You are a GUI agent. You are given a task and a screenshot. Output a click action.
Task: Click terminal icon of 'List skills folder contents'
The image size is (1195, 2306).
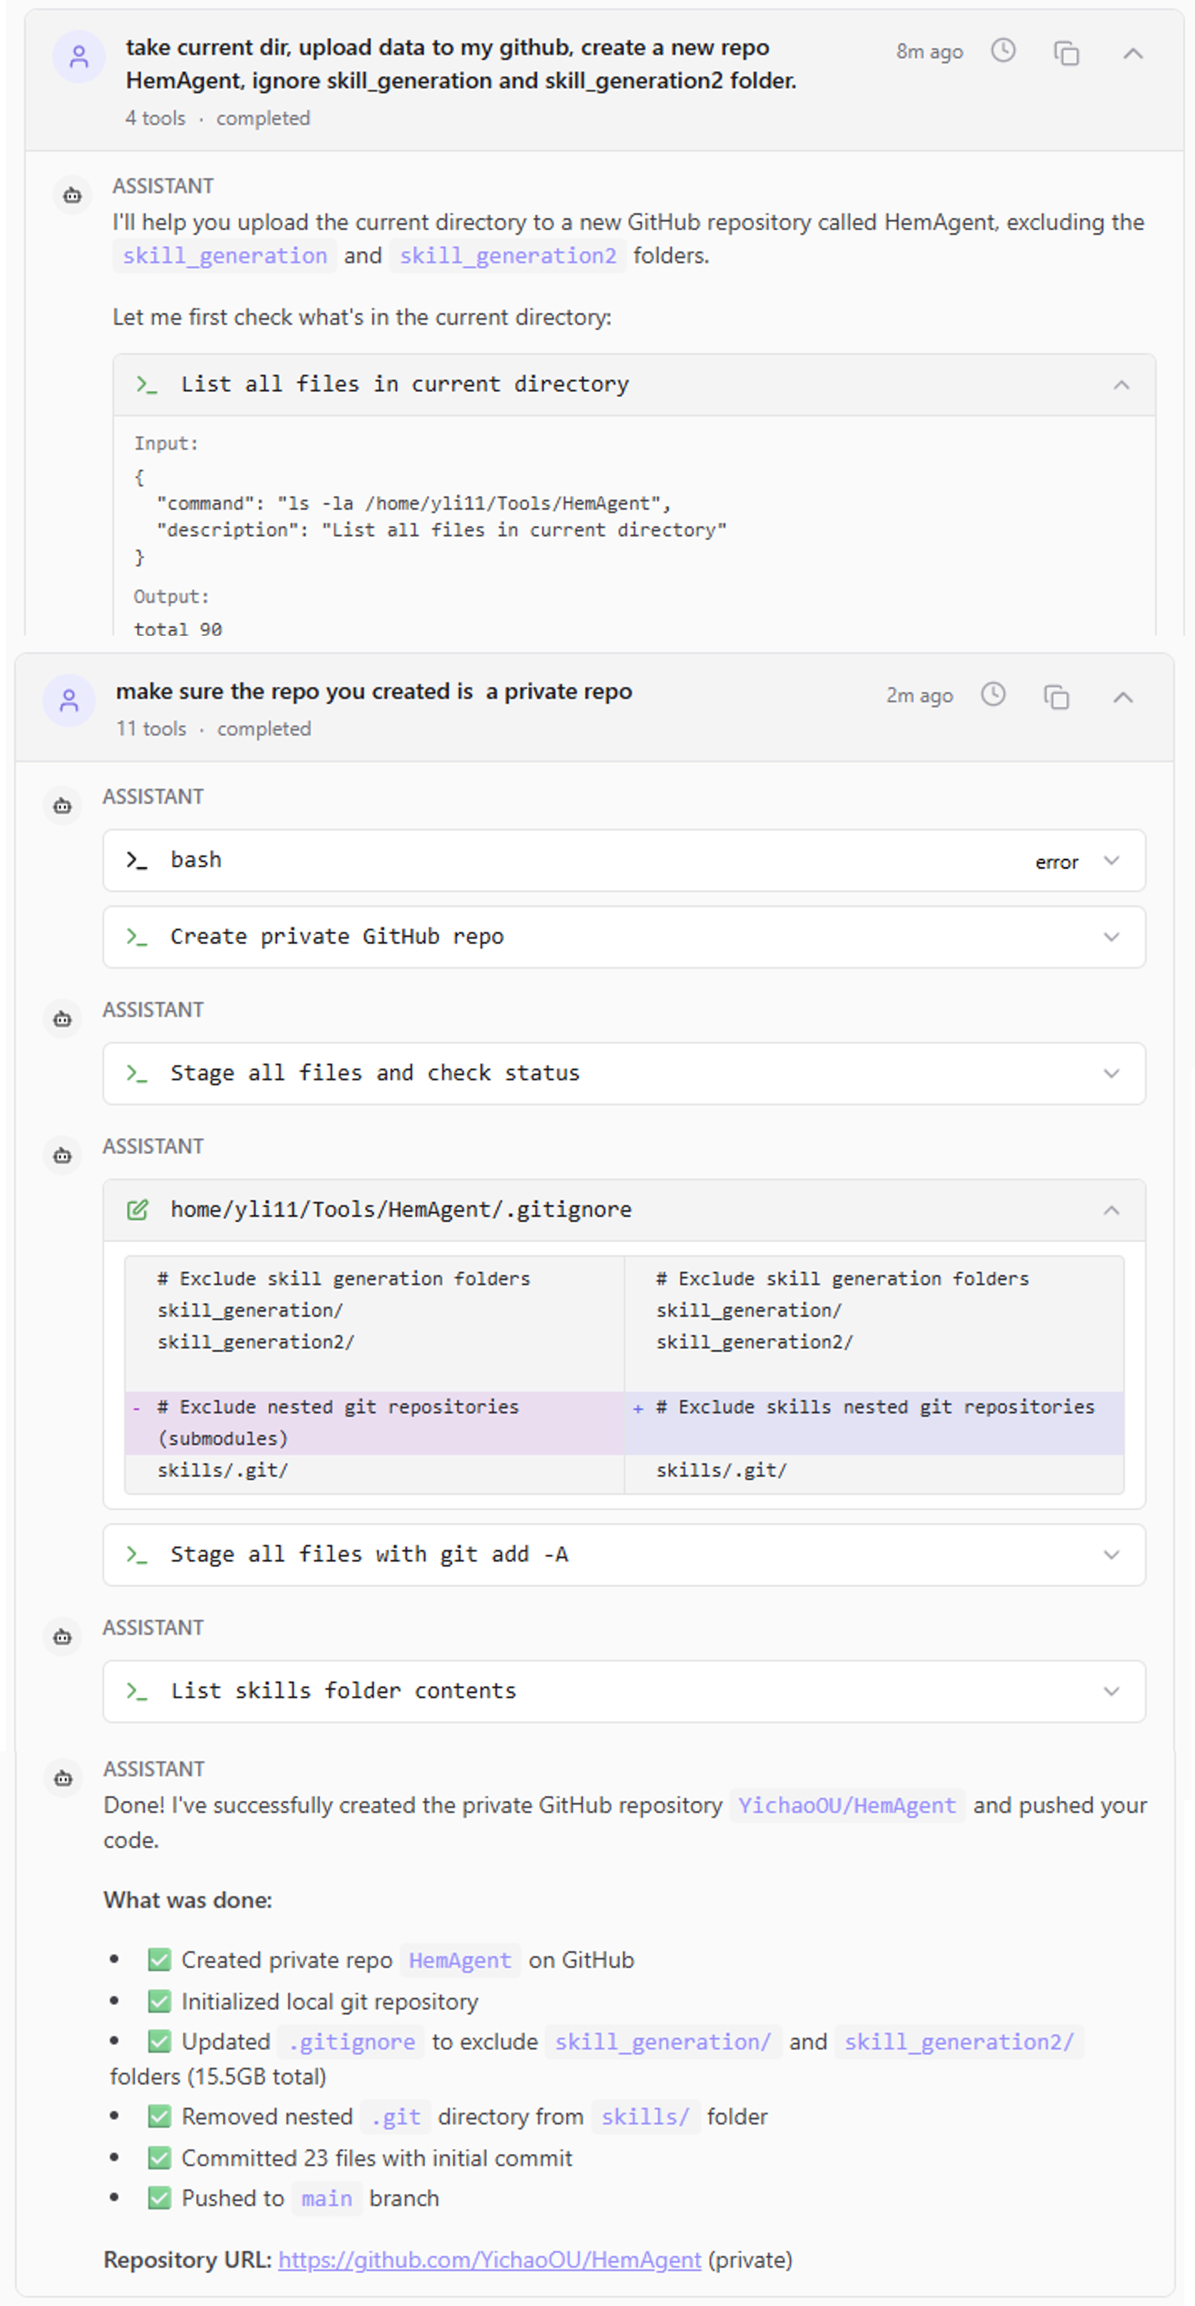click(x=136, y=1691)
